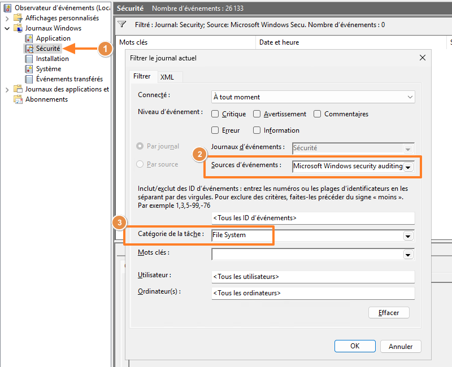The width and height of the screenshot is (452, 367).
Task: Click the OK button
Action: pyautogui.click(x=355, y=346)
